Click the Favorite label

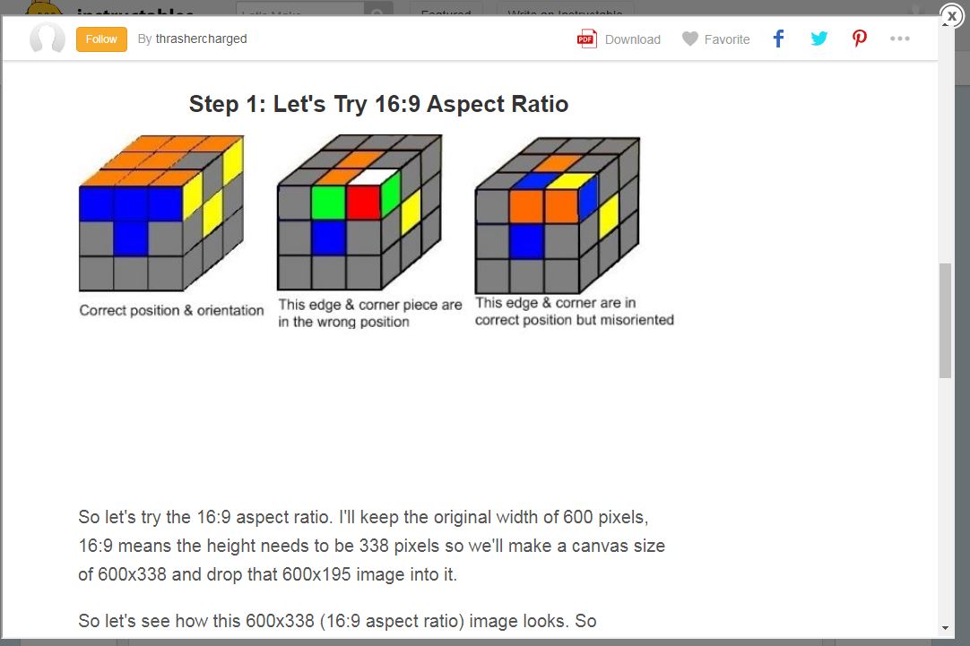(727, 39)
